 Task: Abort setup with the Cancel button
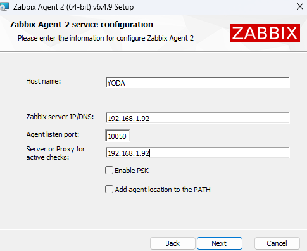pos(277,243)
